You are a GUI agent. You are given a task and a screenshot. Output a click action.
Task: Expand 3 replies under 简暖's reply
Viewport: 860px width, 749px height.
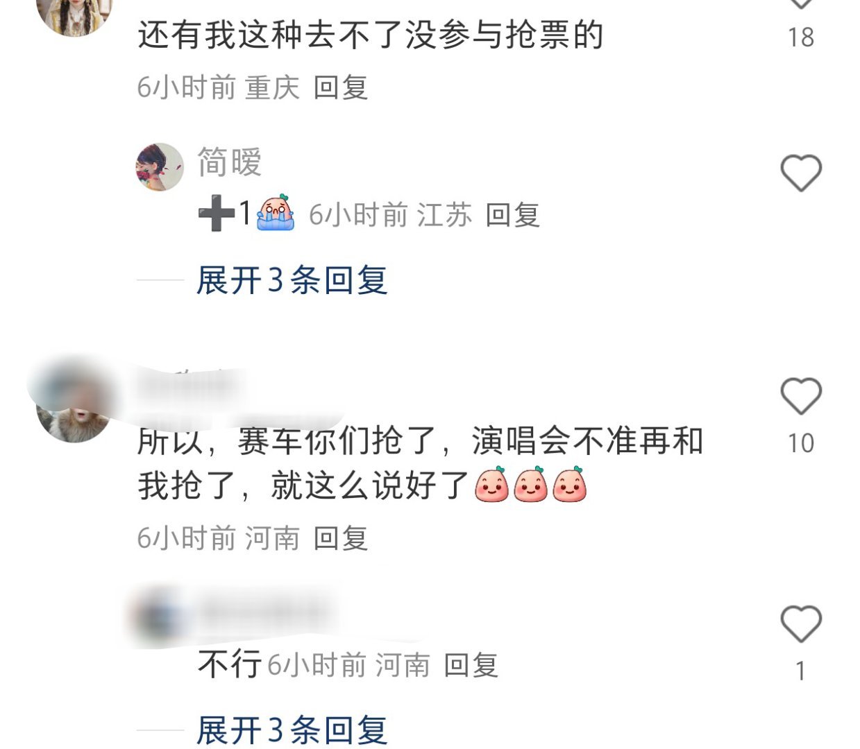click(x=292, y=280)
